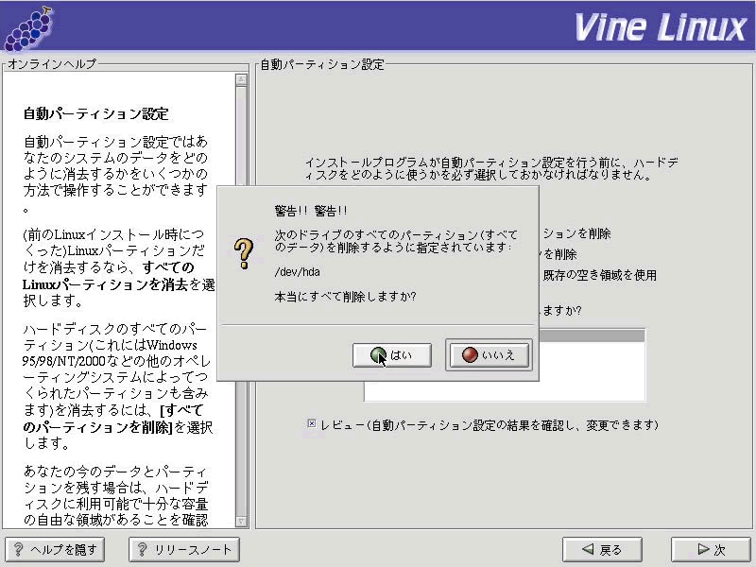The image size is (756, 567).
Task: Click the 警告!! 警告!! warning heading
Action: coord(311,211)
